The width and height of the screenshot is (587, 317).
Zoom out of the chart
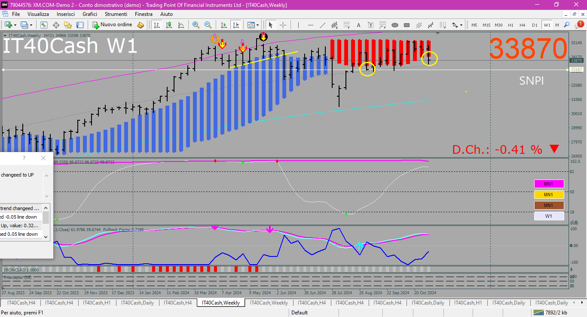[208, 25]
